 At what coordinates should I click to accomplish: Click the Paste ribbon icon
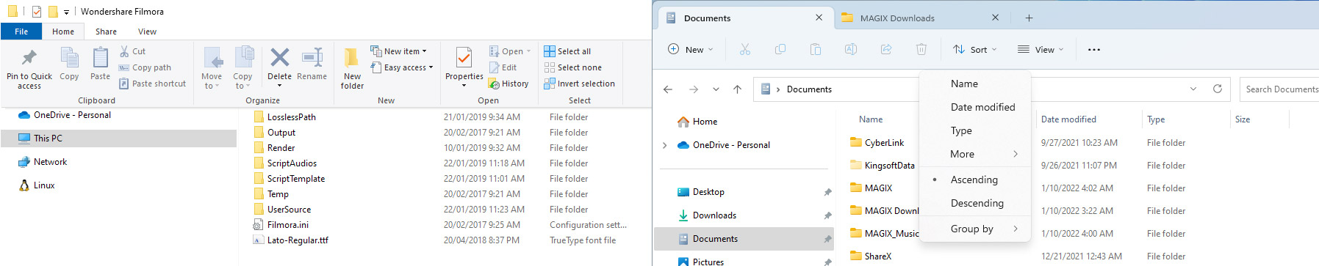pos(100,63)
